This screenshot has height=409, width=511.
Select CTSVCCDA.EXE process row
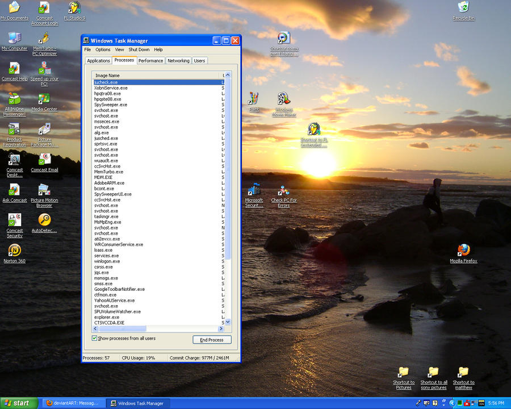coord(158,323)
